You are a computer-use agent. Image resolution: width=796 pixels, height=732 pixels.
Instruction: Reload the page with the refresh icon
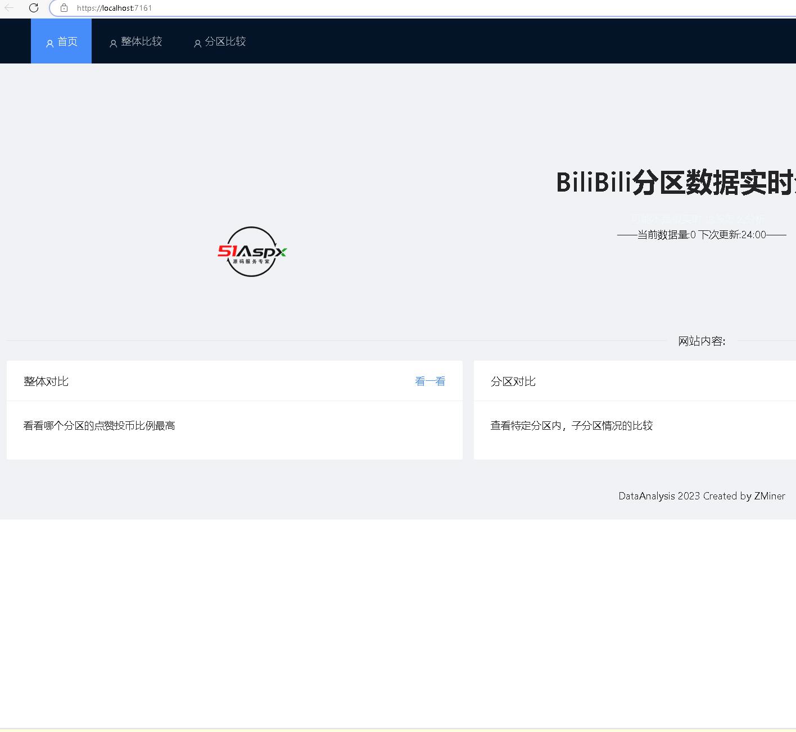pos(34,8)
